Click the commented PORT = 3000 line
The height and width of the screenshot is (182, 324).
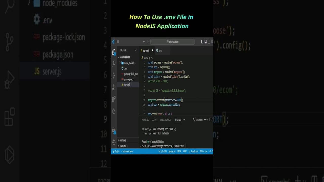[x=158, y=81]
